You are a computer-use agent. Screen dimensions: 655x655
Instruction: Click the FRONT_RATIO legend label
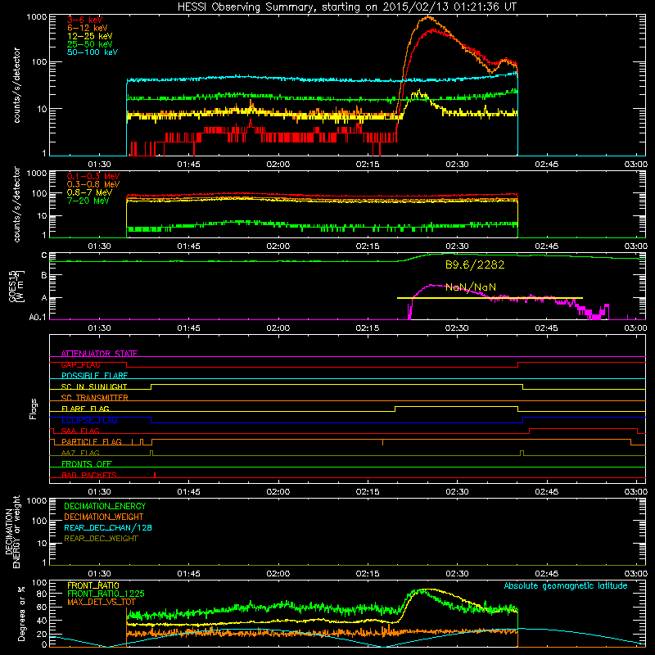[93, 585]
